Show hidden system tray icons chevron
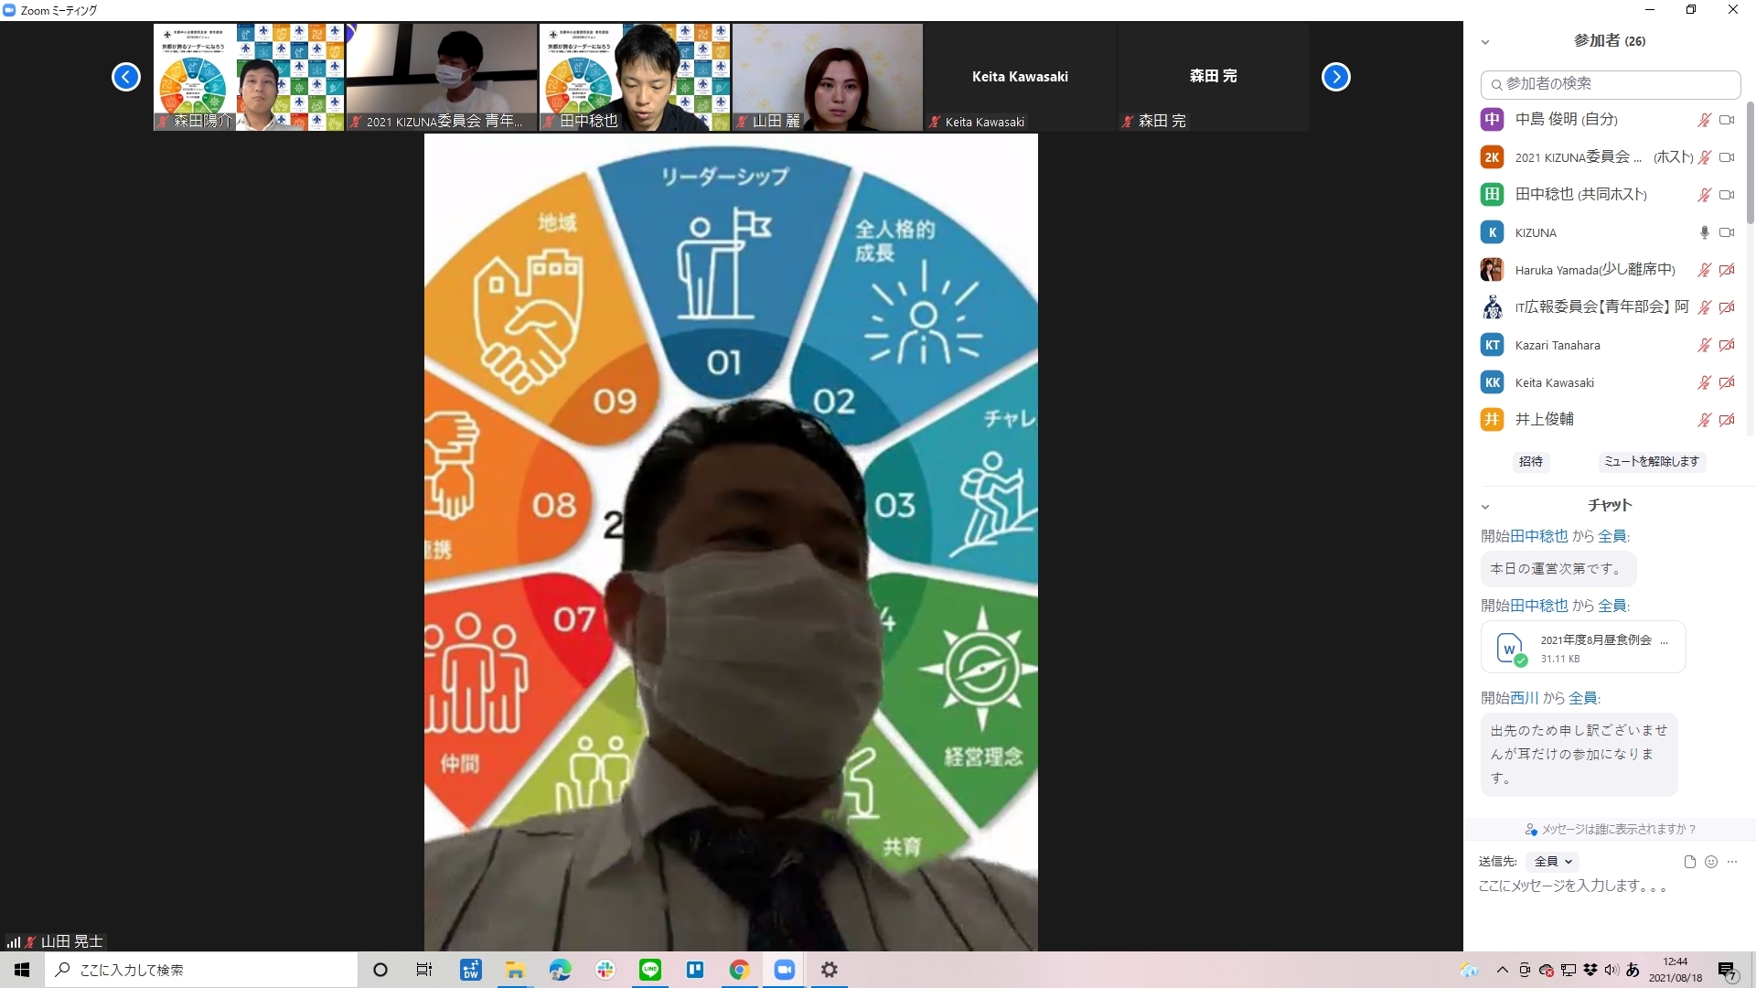The image size is (1756, 988). (x=1502, y=970)
